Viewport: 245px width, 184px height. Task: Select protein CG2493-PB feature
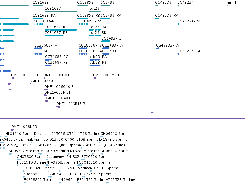(106, 54)
